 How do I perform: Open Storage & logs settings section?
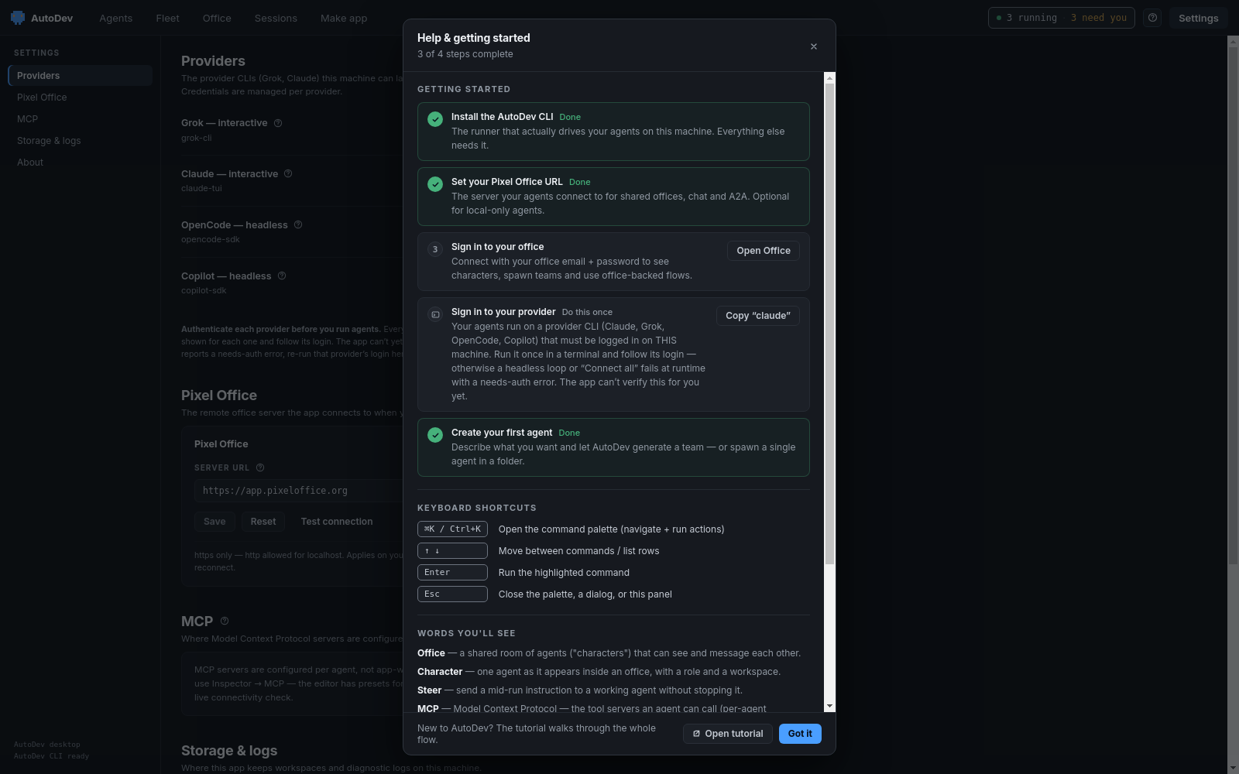(x=80, y=141)
